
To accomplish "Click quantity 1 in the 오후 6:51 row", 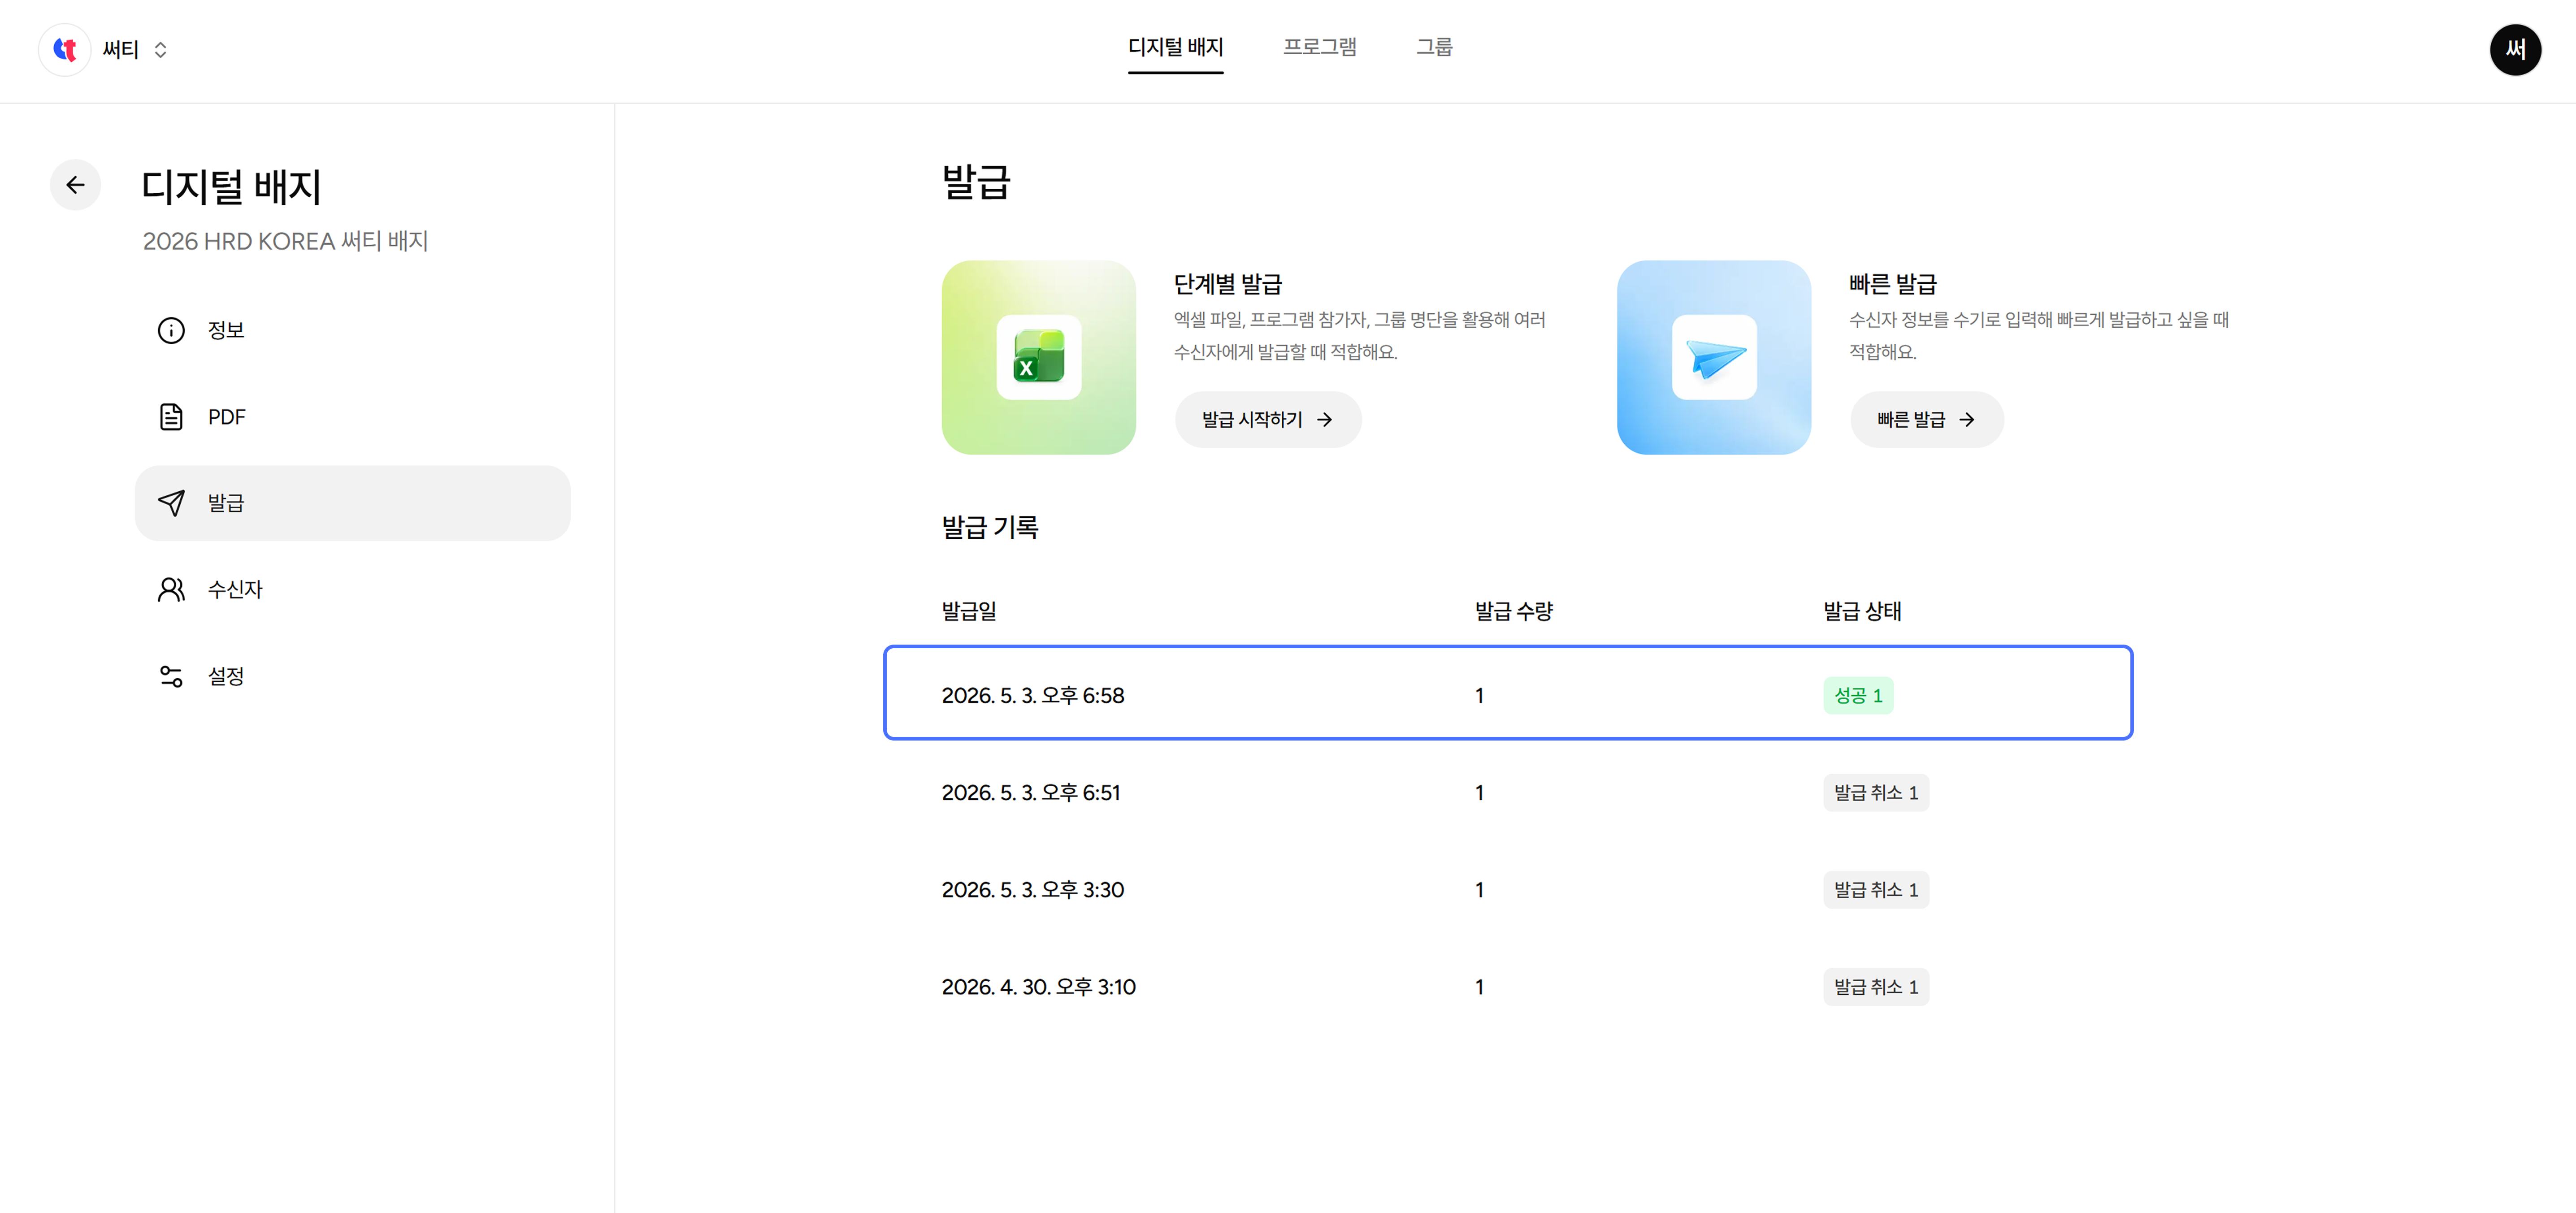I will click(1479, 793).
